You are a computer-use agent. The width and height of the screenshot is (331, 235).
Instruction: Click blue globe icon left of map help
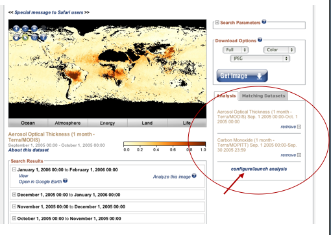tap(34, 37)
